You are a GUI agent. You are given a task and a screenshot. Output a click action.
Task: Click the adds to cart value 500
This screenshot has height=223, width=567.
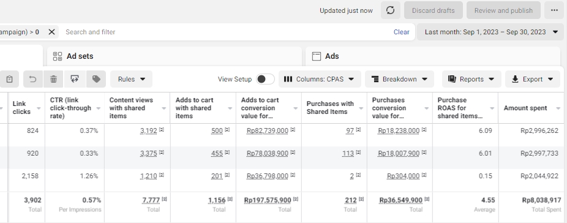pyautogui.click(x=217, y=130)
